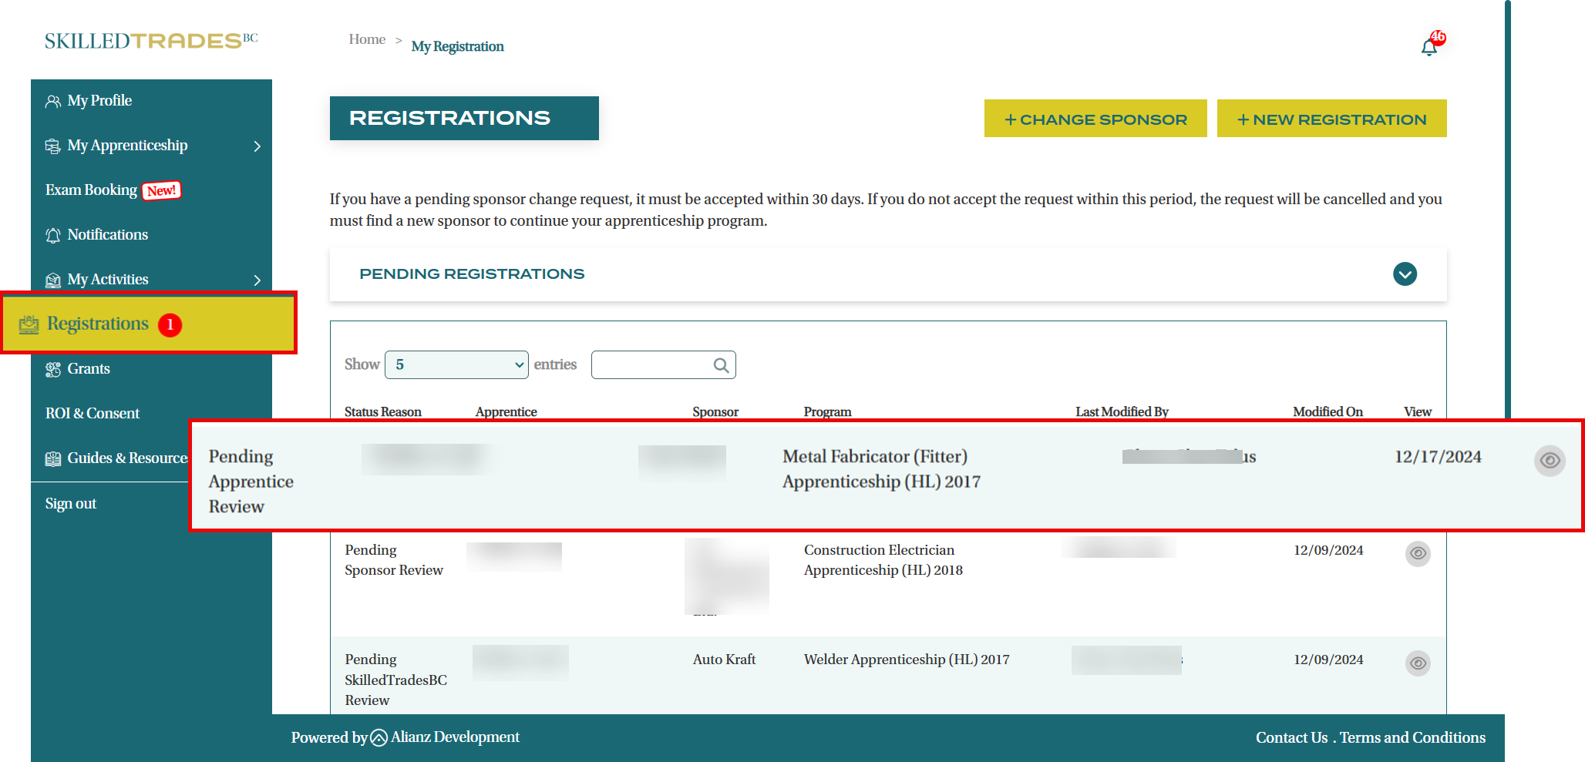Expand the My Apprenticeship submenu arrow
This screenshot has height=762, width=1585.
[257, 146]
